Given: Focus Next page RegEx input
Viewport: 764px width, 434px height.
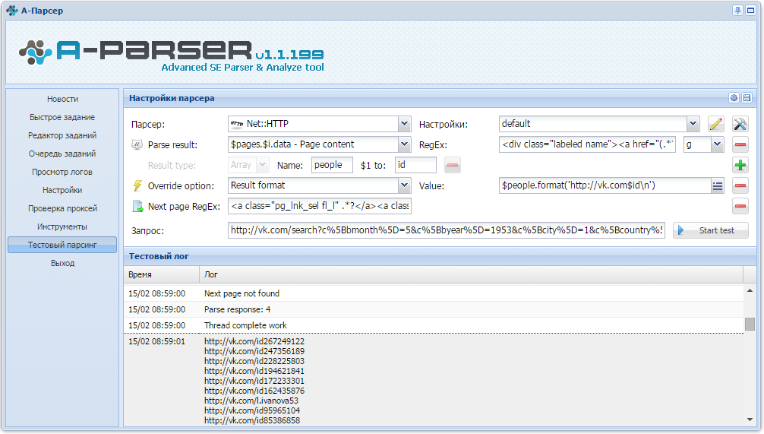Looking at the screenshot, I should 320,206.
